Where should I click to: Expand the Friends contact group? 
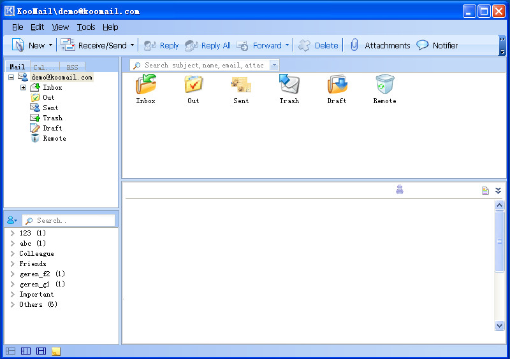(x=13, y=264)
